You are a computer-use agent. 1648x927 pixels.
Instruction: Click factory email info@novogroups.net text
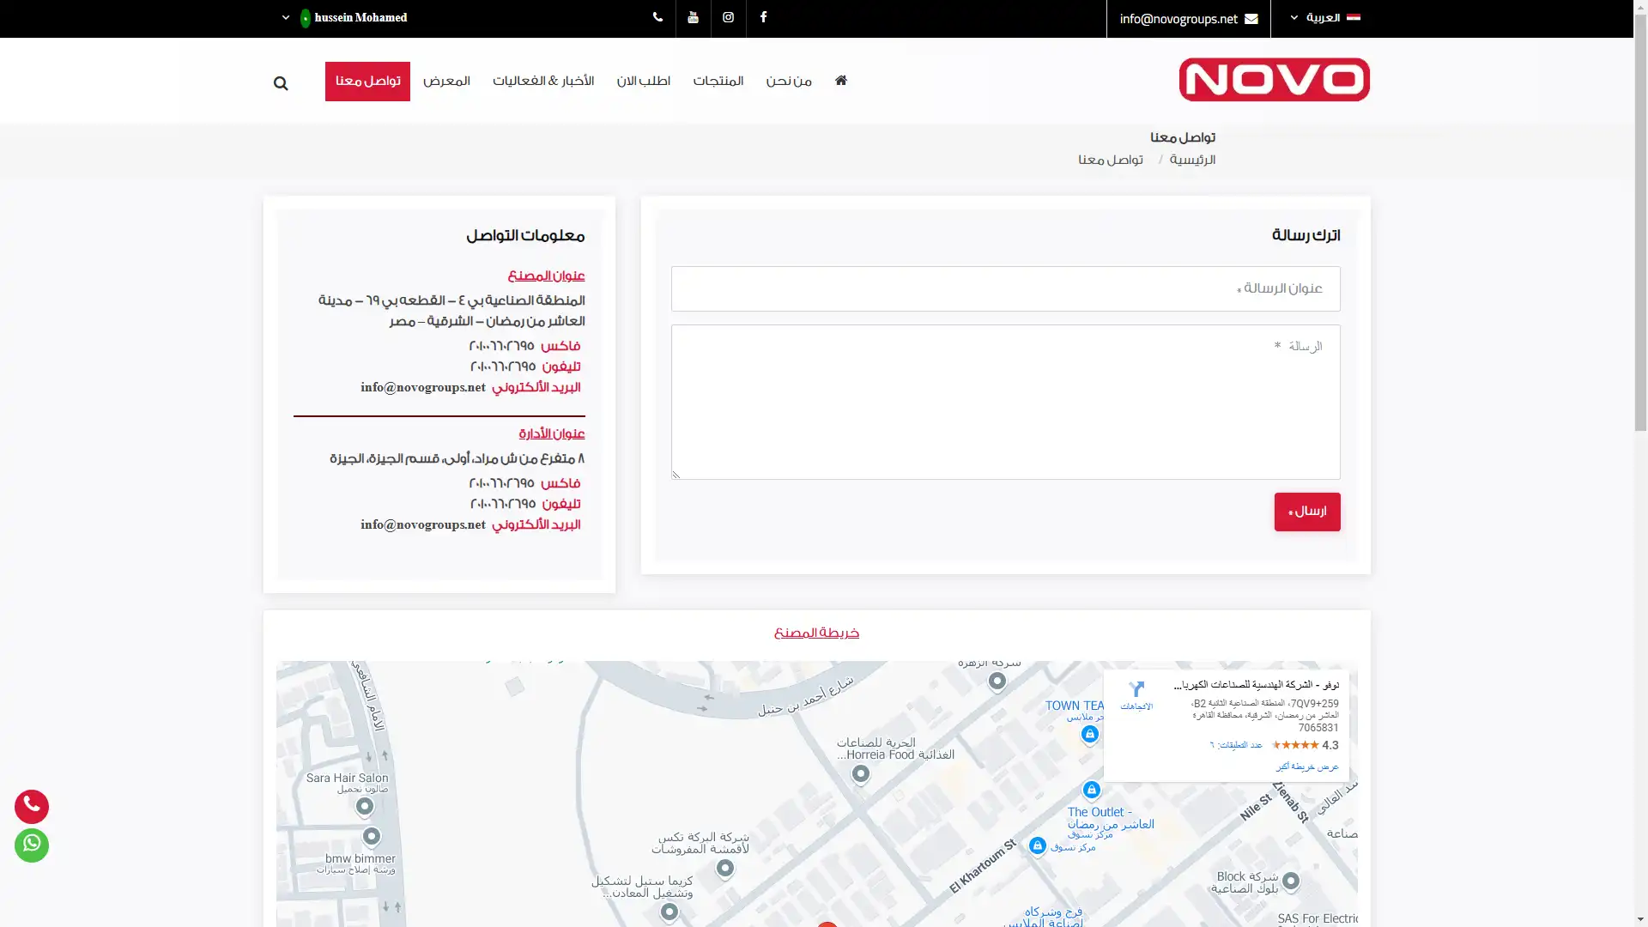pyautogui.click(x=423, y=387)
